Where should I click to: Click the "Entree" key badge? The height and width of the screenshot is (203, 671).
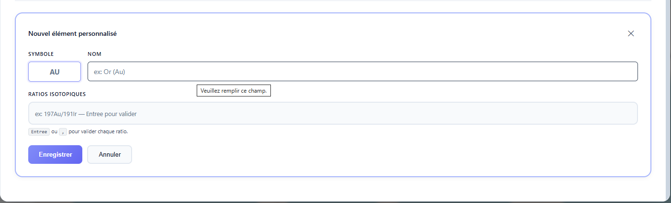coord(39,131)
